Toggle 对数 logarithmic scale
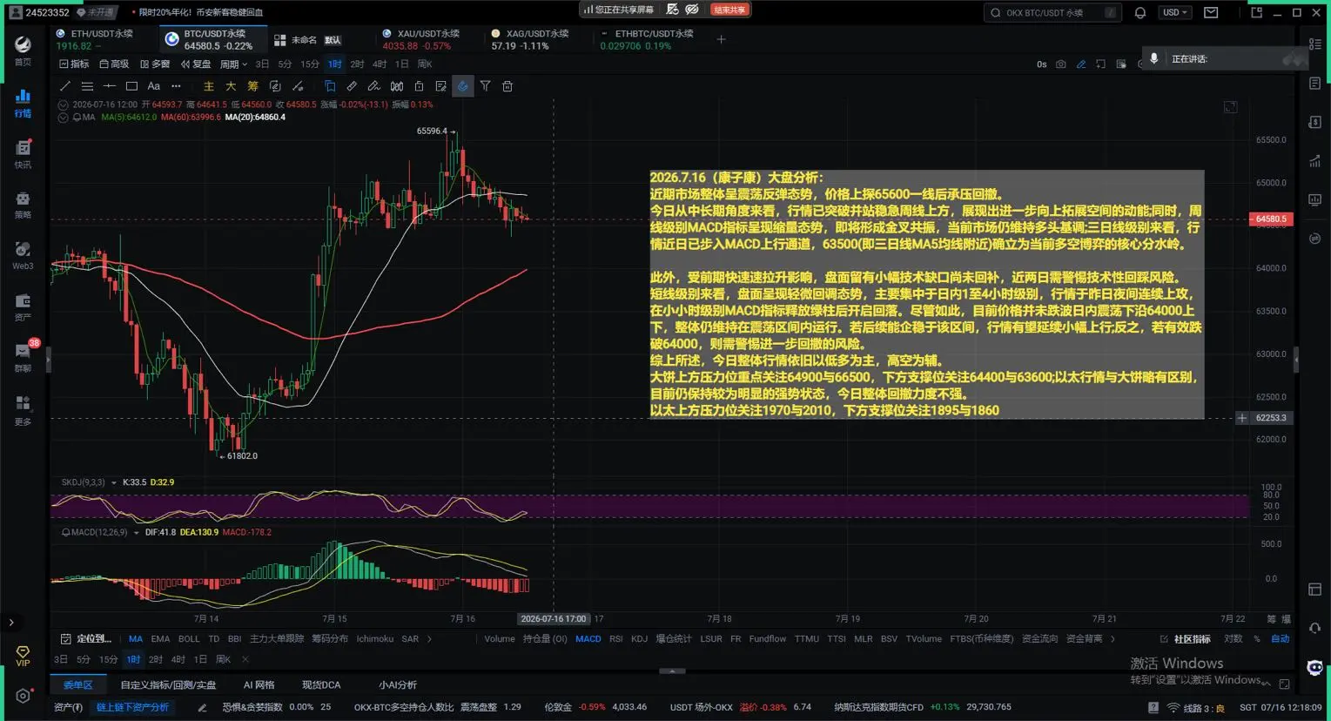The image size is (1331, 721). [x=1234, y=639]
